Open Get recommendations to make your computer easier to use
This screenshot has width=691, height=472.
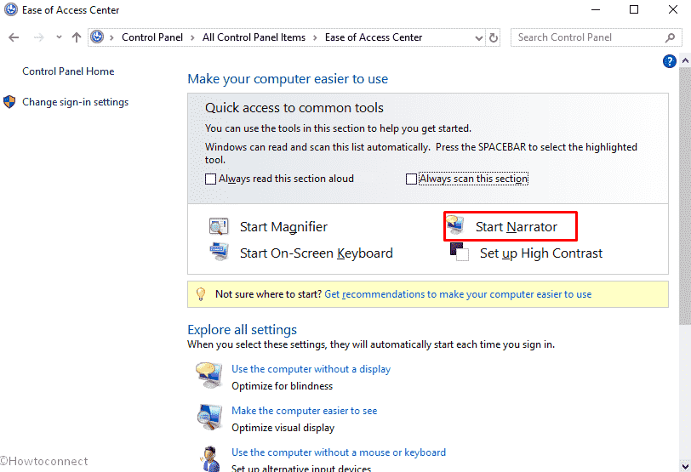point(458,294)
